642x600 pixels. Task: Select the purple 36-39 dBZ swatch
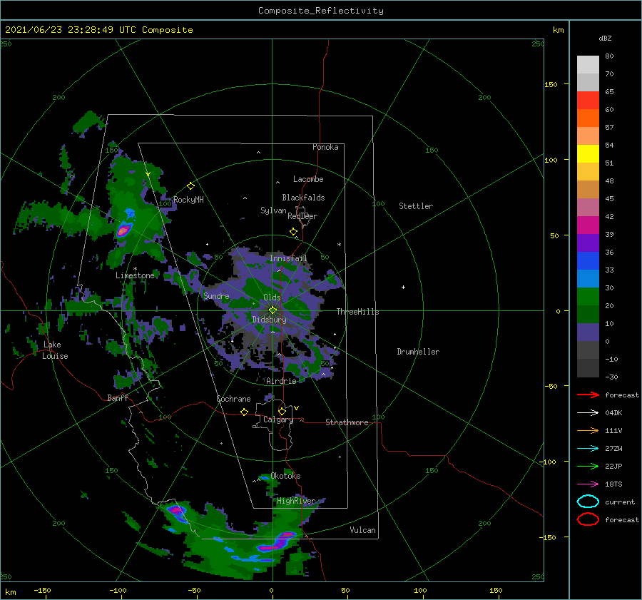click(588, 243)
